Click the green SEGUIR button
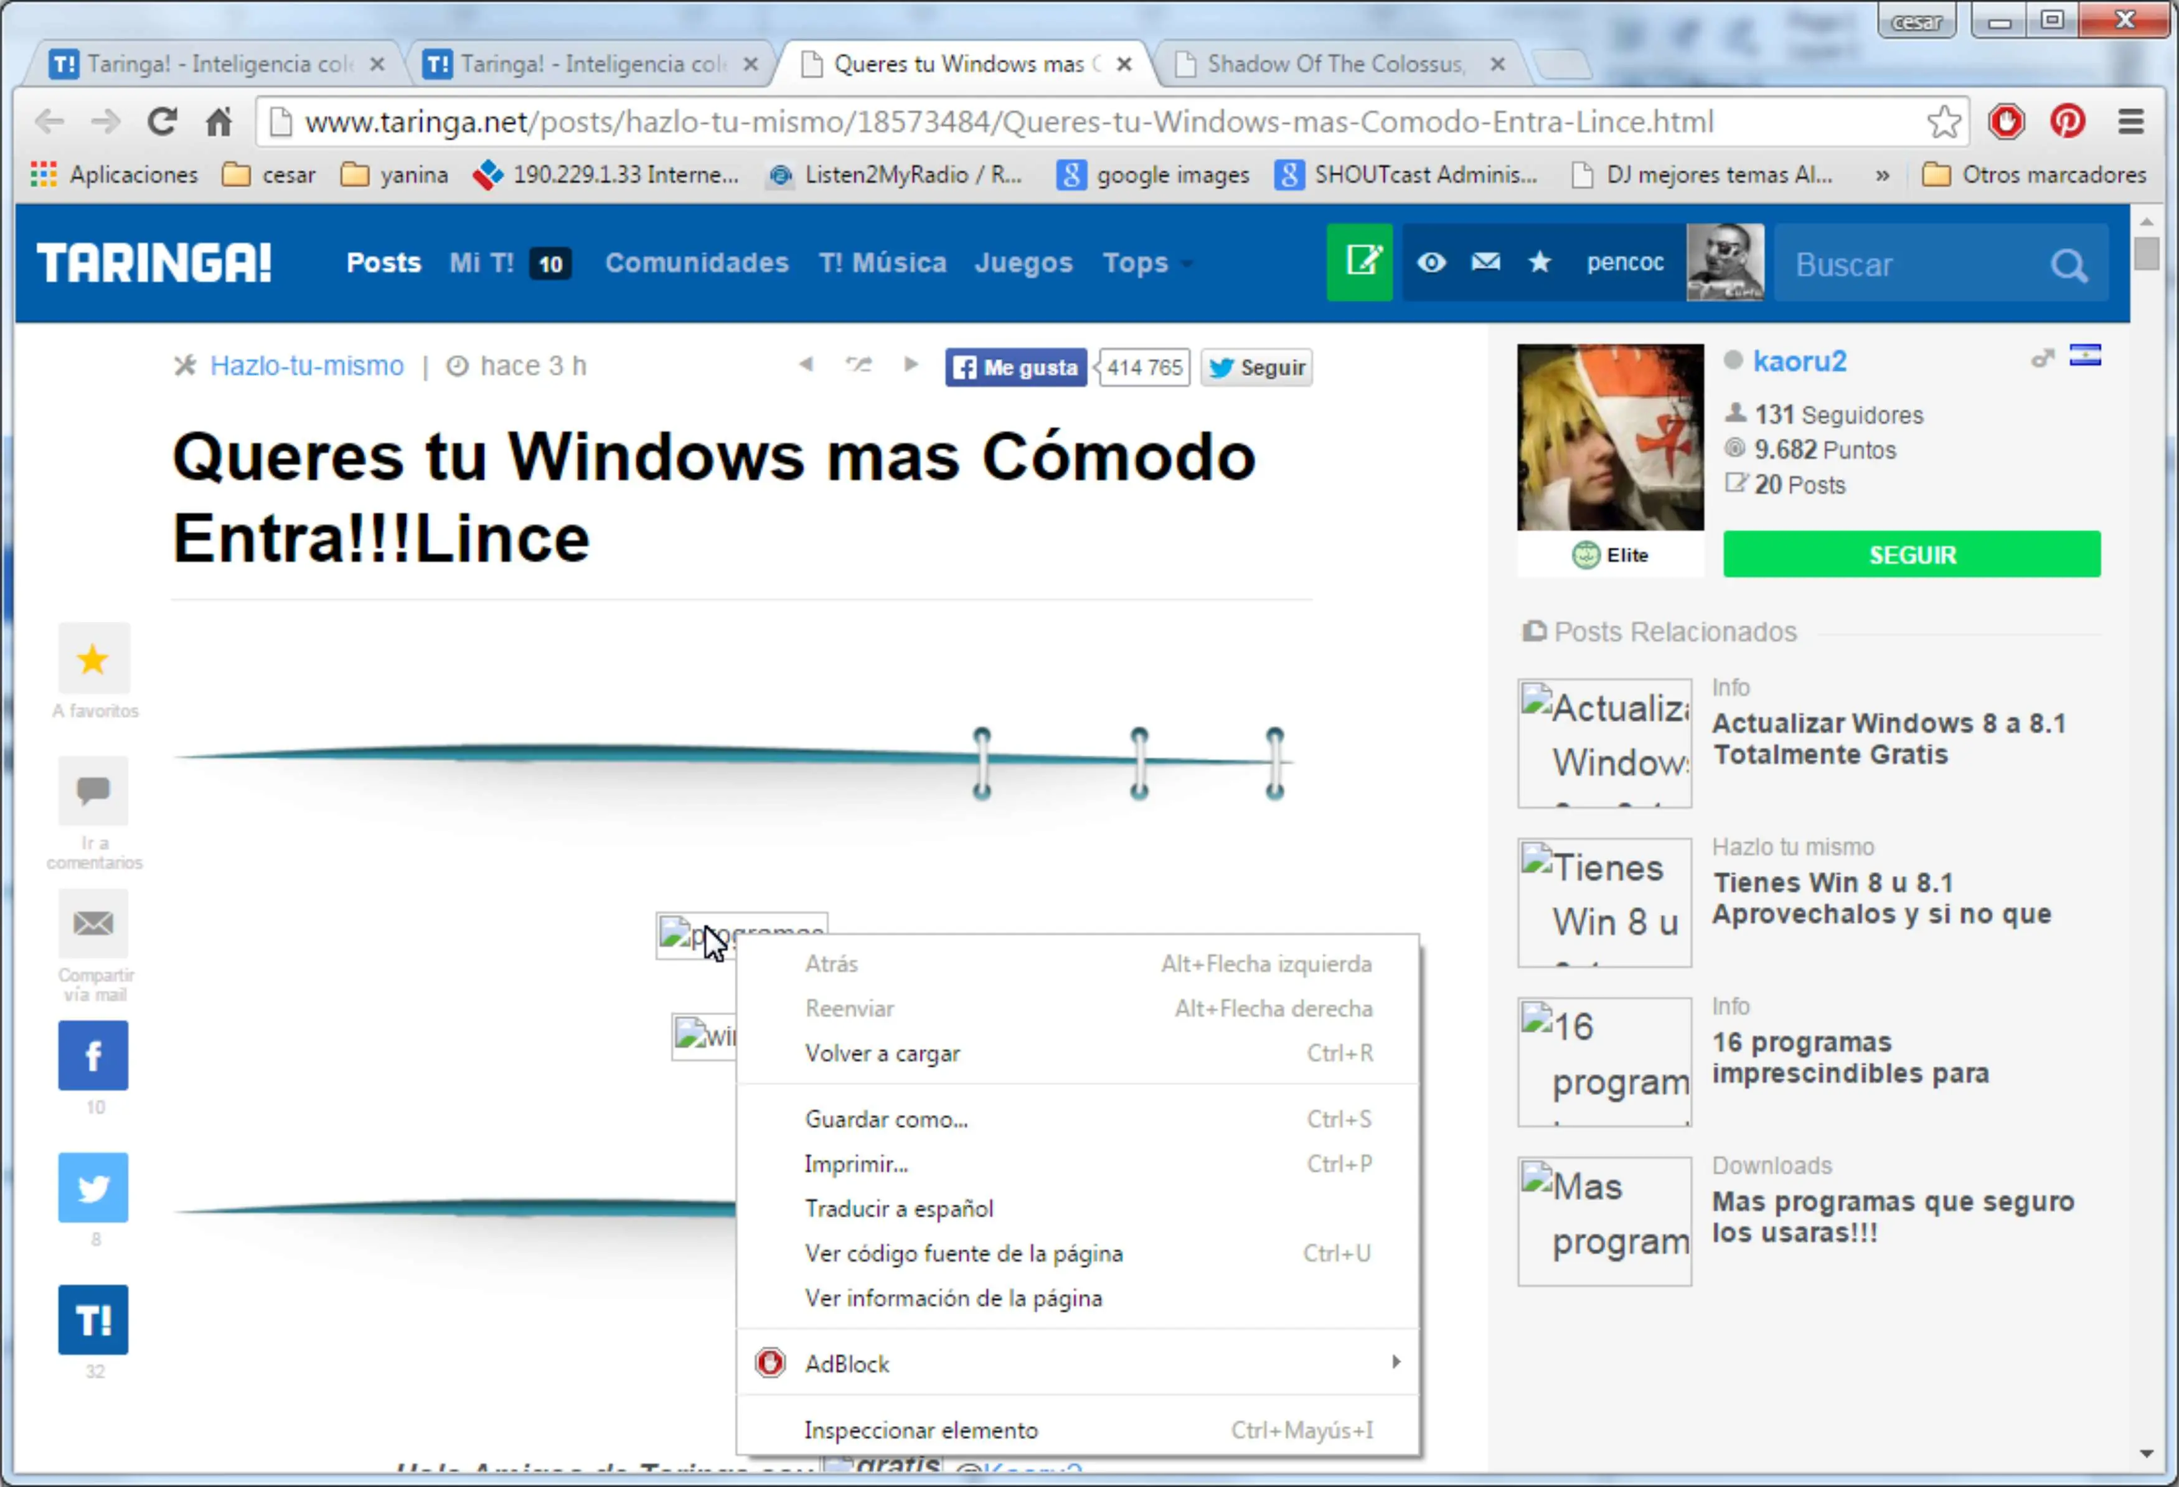This screenshot has height=1487, width=2179. (1912, 555)
